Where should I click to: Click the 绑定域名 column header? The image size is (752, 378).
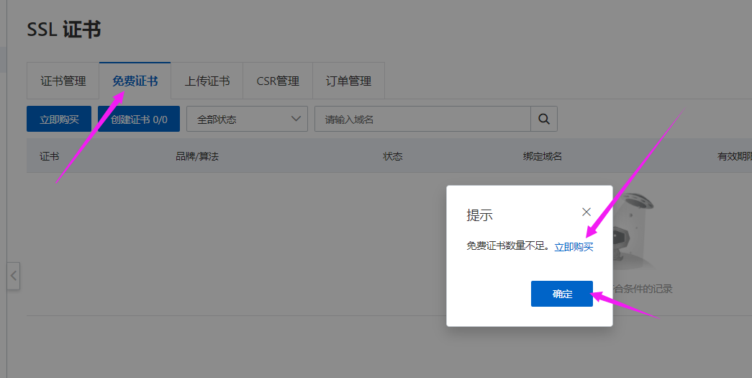click(x=543, y=156)
